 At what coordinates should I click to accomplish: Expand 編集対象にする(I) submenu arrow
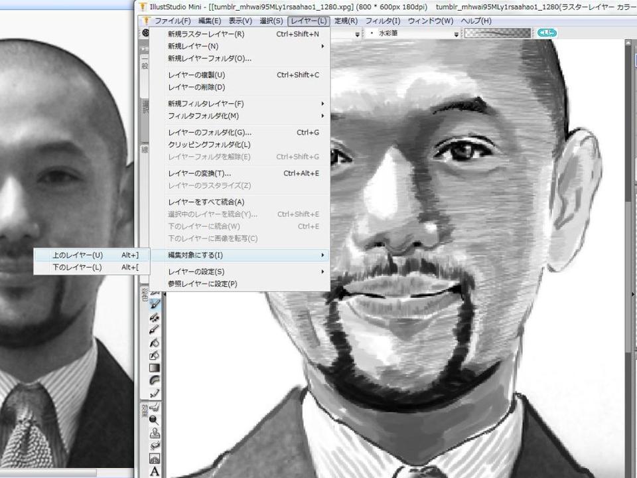tap(322, 255)
